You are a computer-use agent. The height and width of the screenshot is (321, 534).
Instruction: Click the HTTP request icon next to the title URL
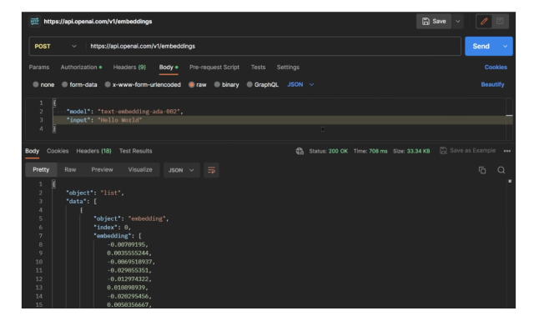tap(34, 22)
